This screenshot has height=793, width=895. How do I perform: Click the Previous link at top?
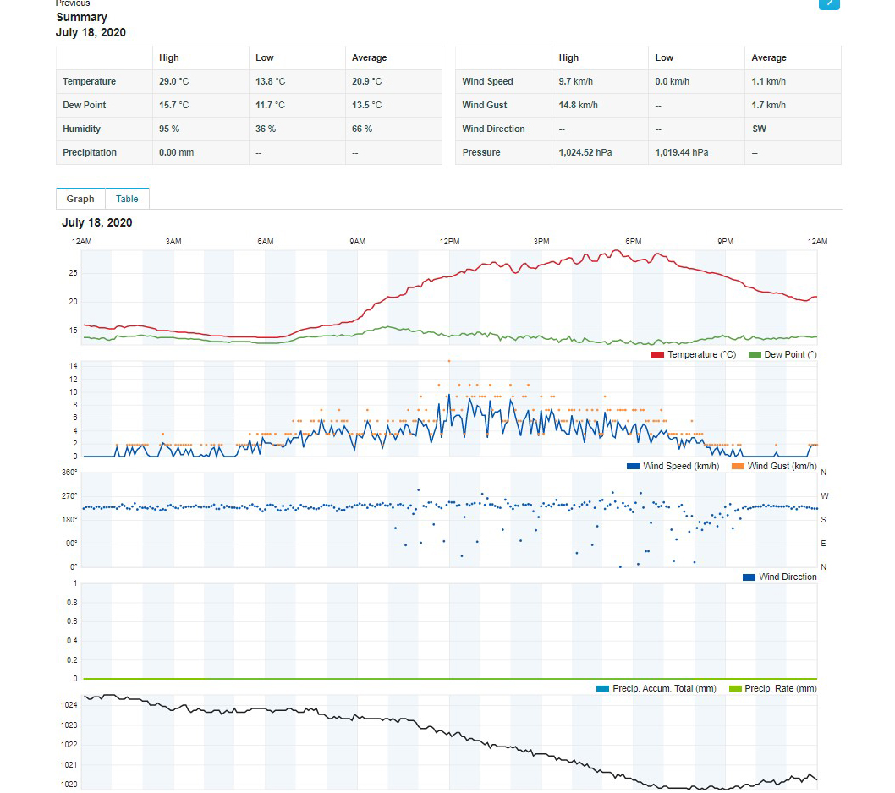point(73,3)
